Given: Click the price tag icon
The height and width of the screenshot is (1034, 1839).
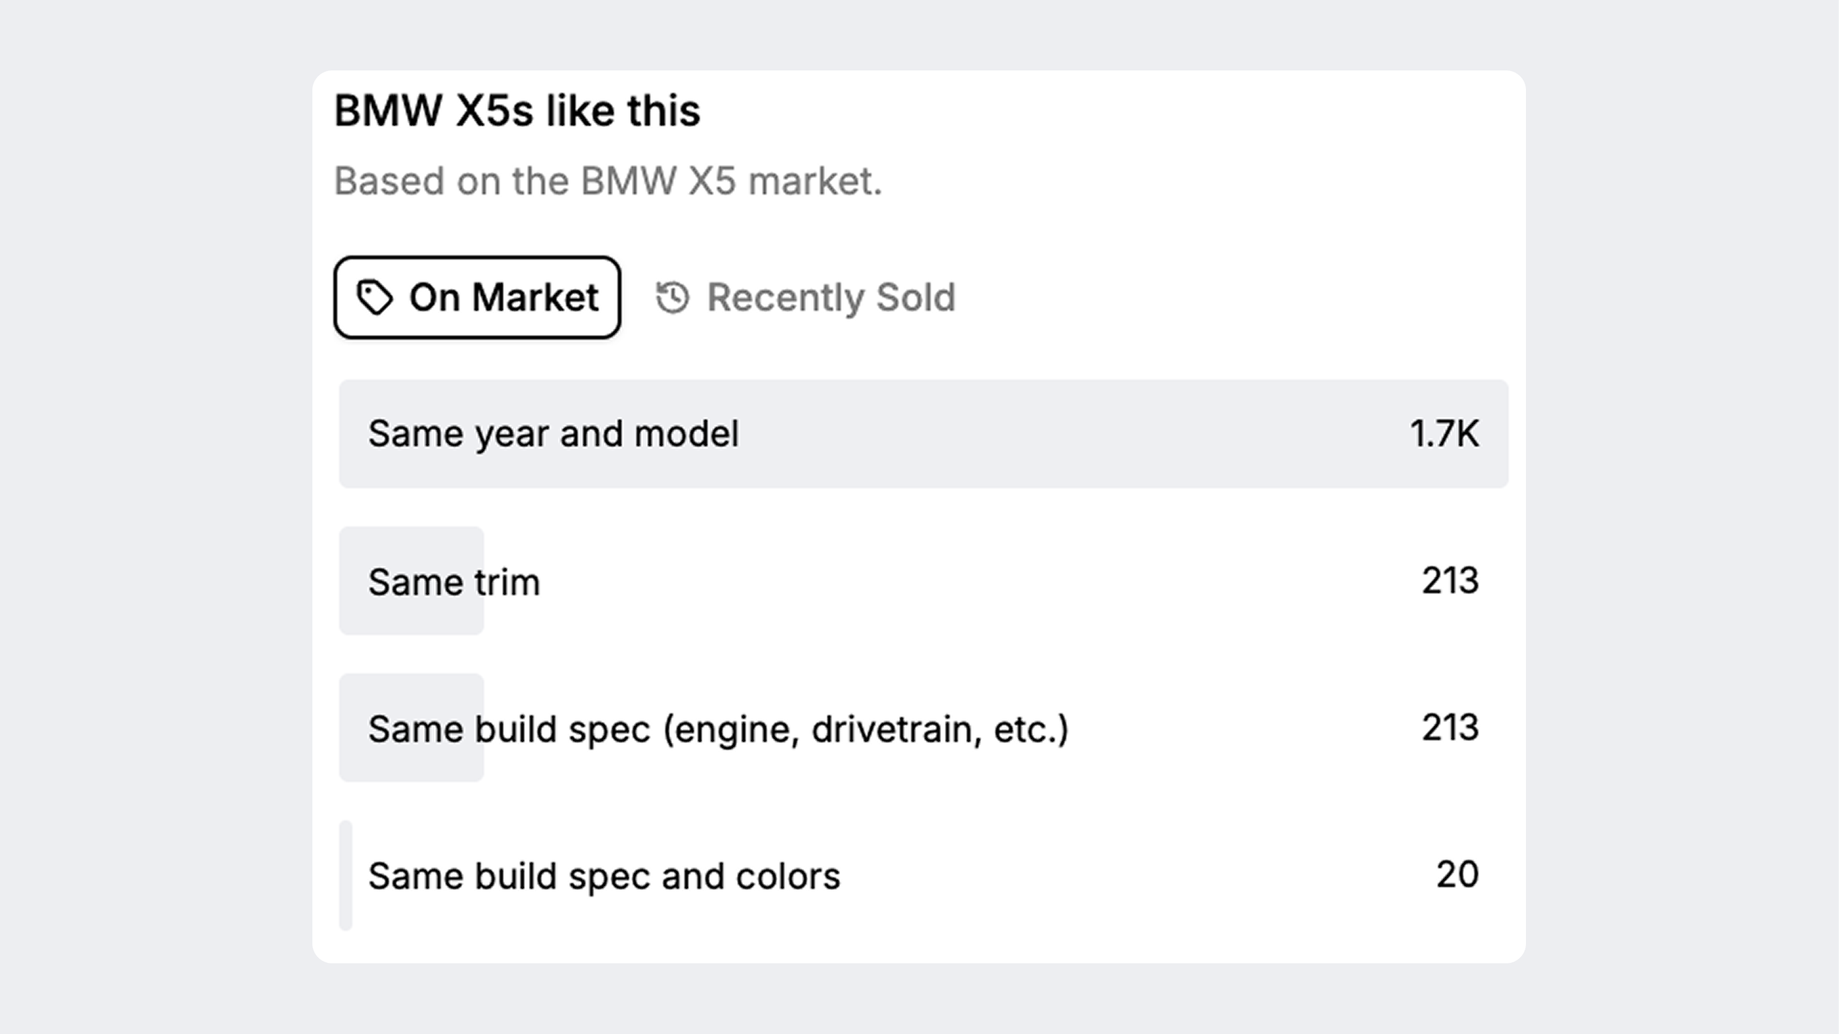Looking at the screenshot, I should click(x=375, y=297).
